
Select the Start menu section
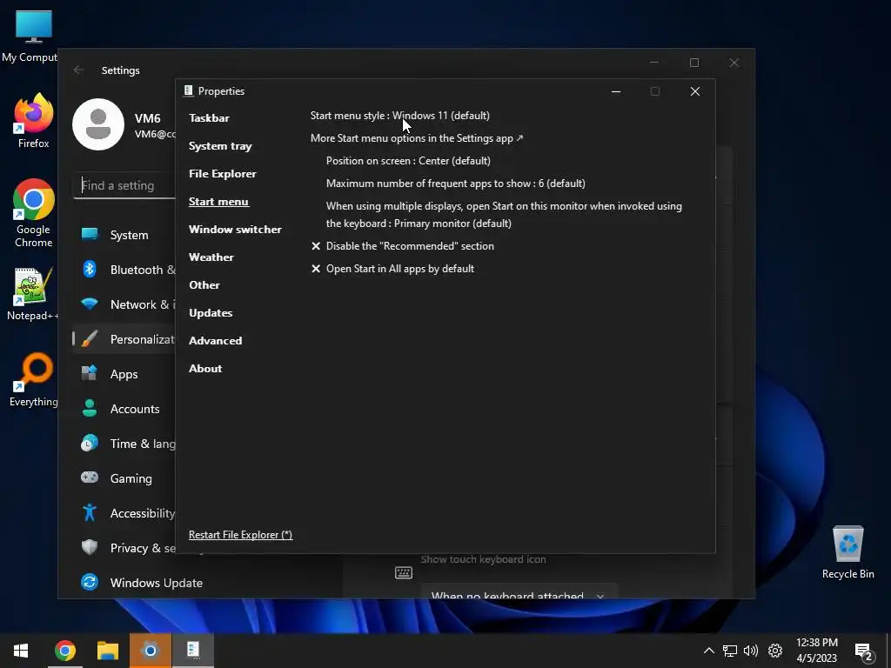point(218,202)
